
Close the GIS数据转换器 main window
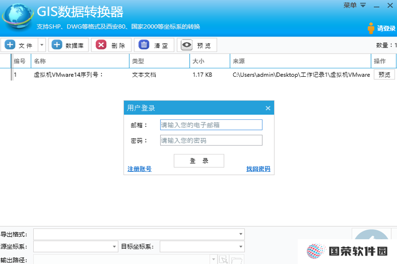coord(390,5)
